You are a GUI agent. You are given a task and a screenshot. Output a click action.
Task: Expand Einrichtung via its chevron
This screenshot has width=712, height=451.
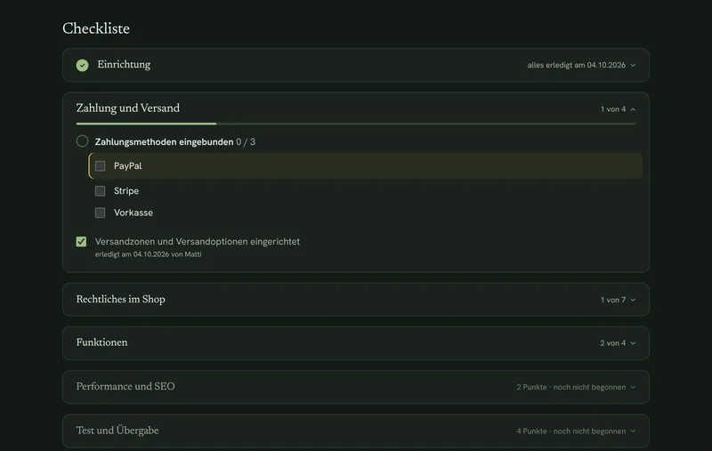click(633, 65)
